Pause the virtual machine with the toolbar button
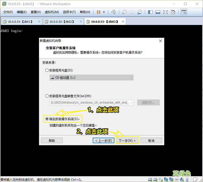Image resolution: width=203 pixels, height=182 pixels. (x=98, y=12)
